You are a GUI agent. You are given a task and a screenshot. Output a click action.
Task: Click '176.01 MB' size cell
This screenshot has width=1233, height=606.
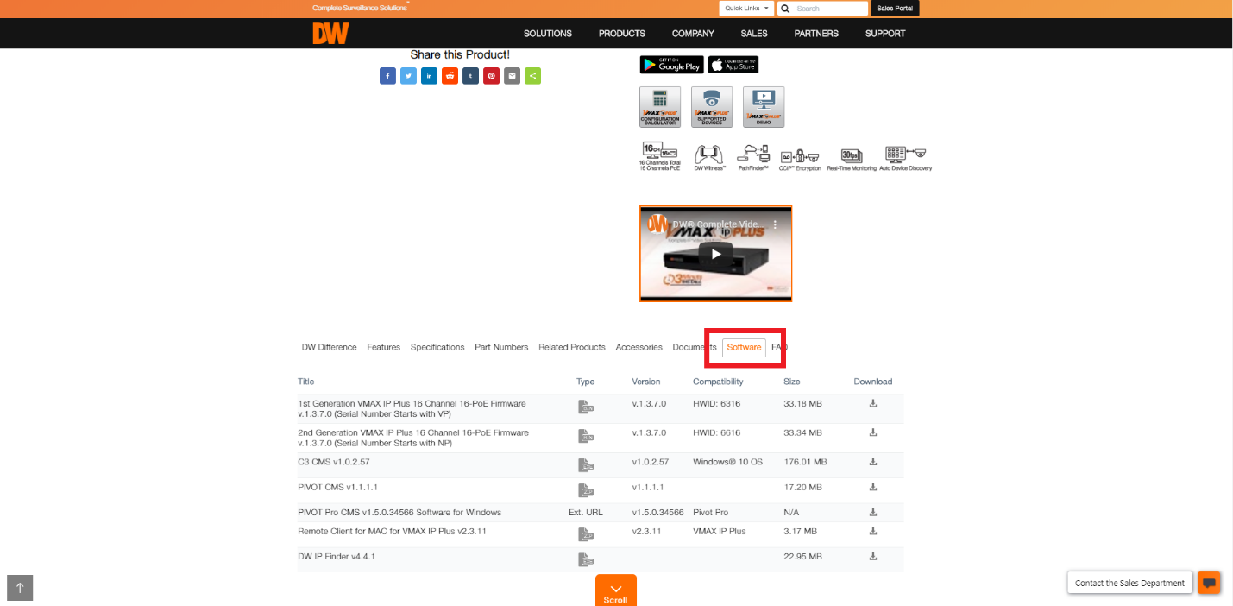pos(805,462)
